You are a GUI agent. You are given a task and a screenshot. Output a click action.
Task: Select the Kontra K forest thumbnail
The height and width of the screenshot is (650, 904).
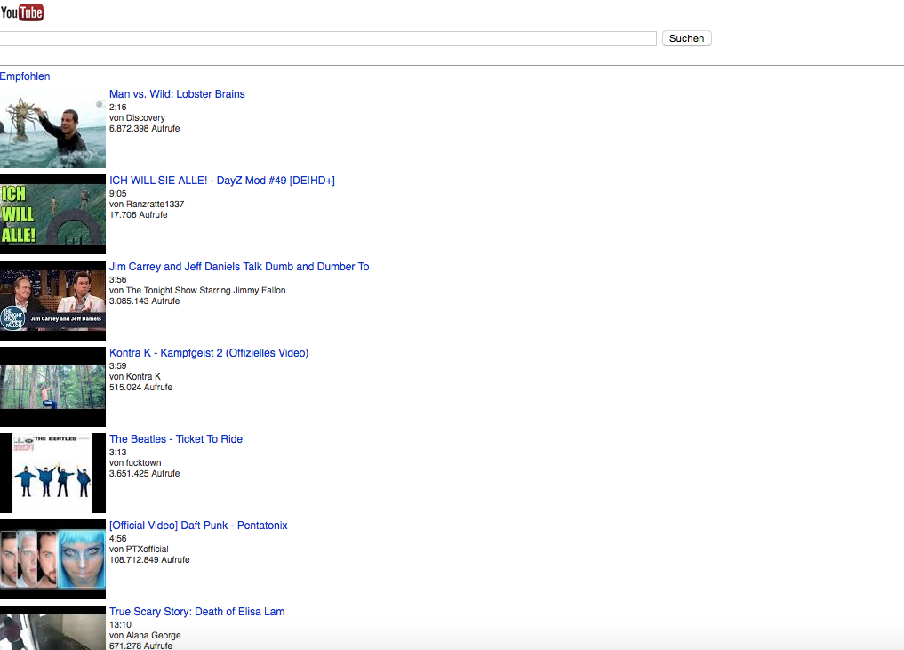tap(52, 387)
